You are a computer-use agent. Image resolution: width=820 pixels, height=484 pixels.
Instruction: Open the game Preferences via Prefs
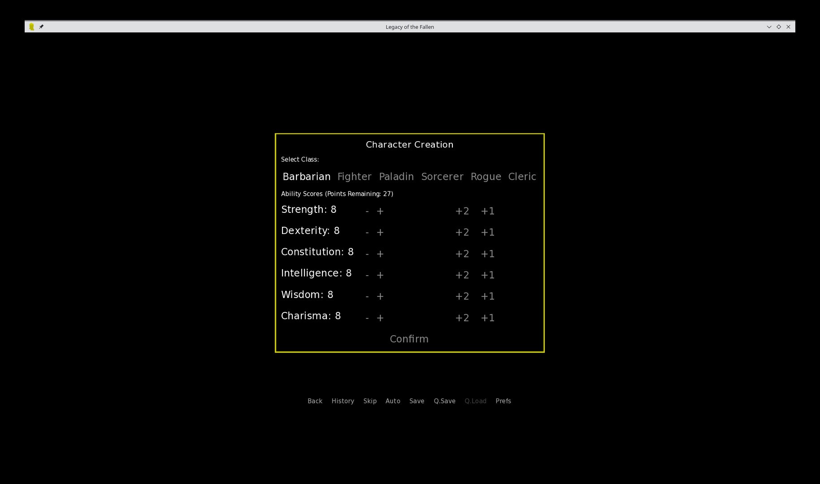click(503, 401)
